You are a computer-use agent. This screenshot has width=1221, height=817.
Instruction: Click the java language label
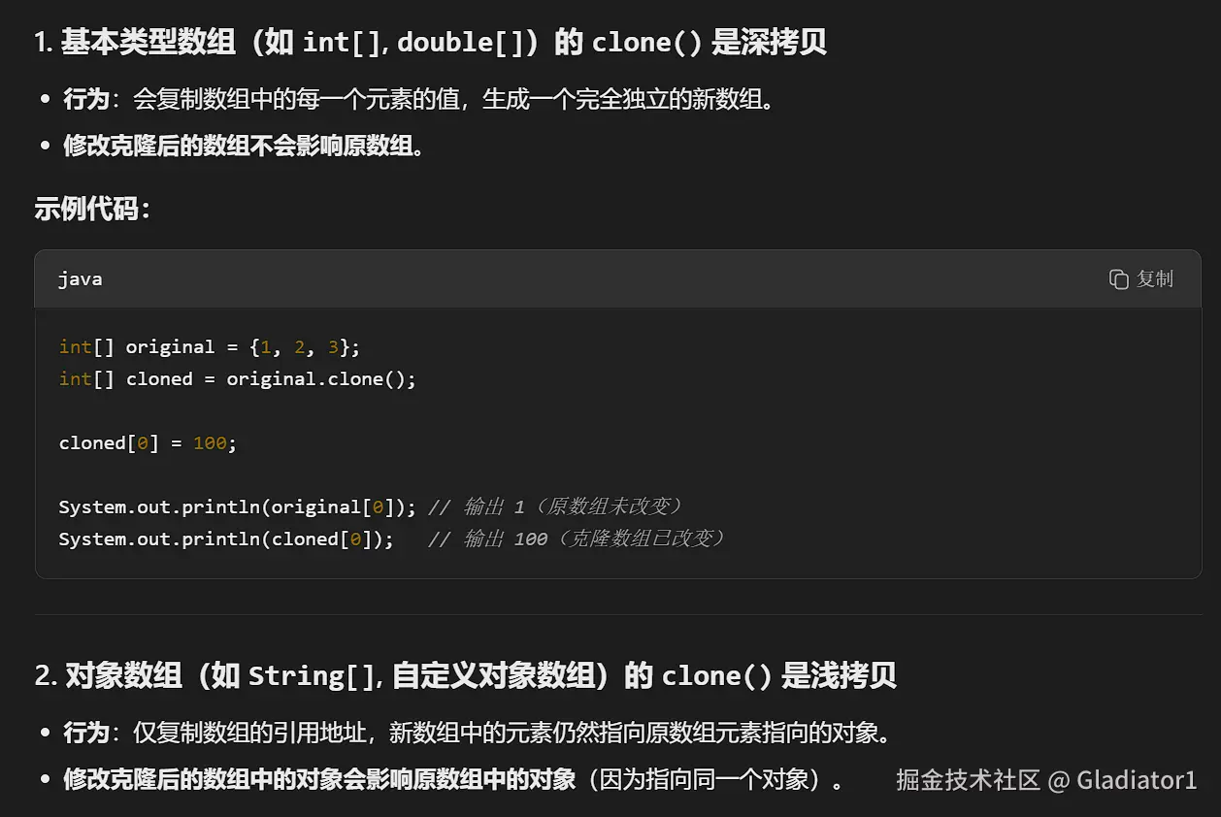(x=80, y=279)
